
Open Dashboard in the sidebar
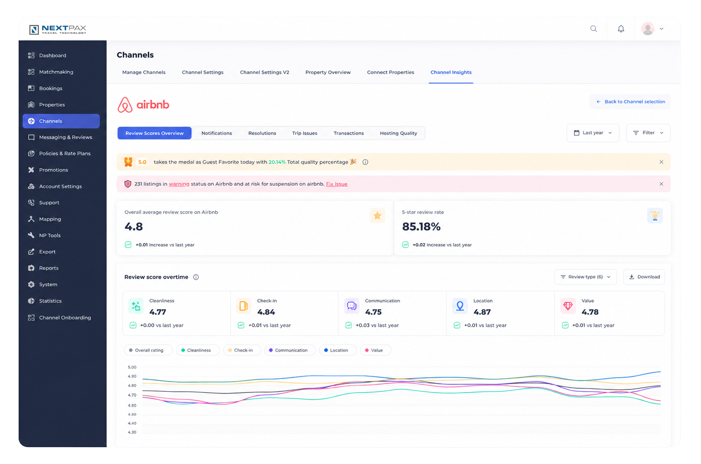tap(61, 55)
